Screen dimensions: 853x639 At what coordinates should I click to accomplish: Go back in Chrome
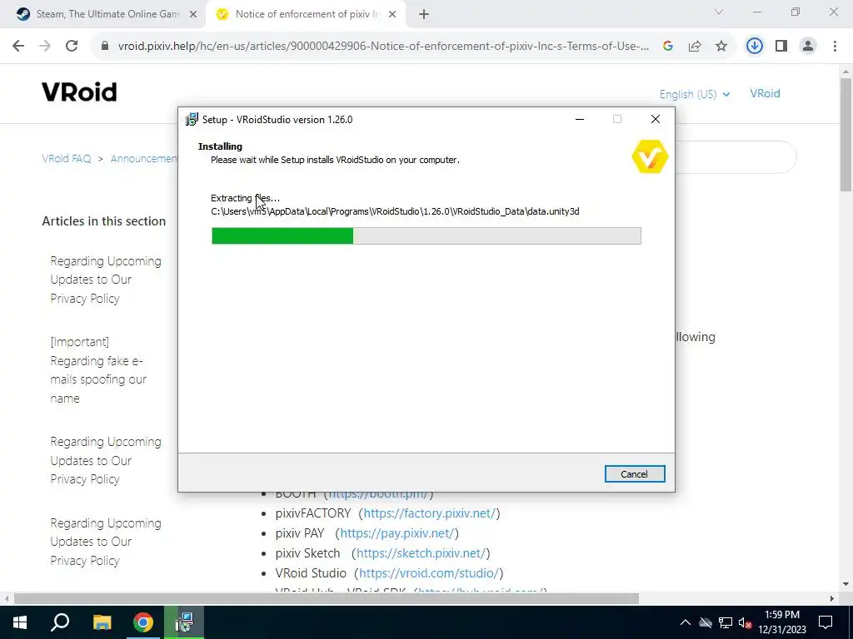pyautogui.click(x=18, y=47)
